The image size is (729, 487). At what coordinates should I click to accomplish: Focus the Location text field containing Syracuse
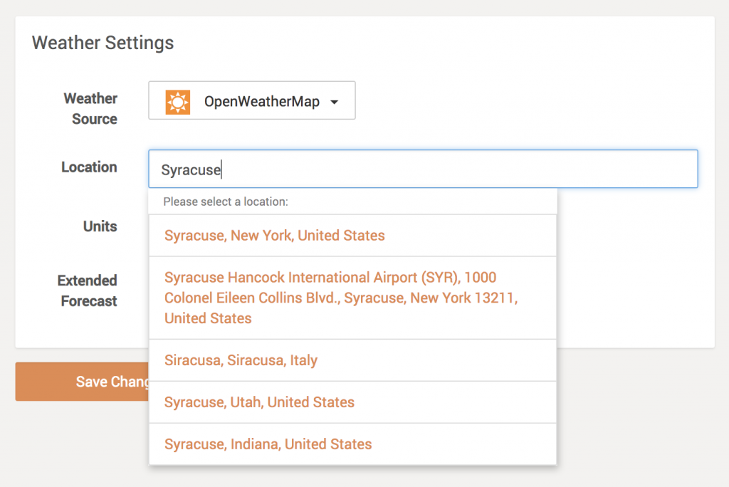click(x=423, y=169)
